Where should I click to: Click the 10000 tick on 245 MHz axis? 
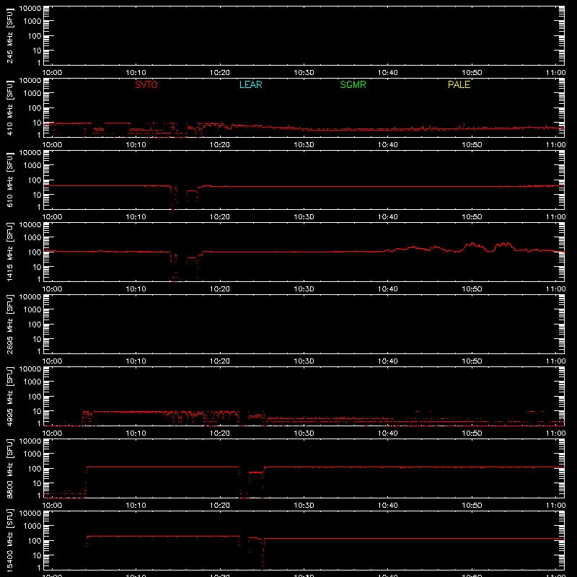[x=30, y=9]
